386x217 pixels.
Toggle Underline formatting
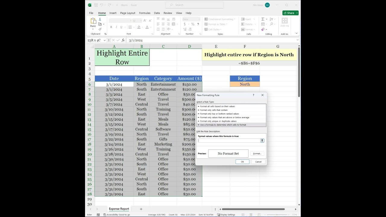pos(121,27)
